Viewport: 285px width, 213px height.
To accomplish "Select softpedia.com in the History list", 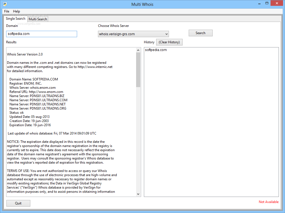I will pyautogui.click(x=156, y=50).
